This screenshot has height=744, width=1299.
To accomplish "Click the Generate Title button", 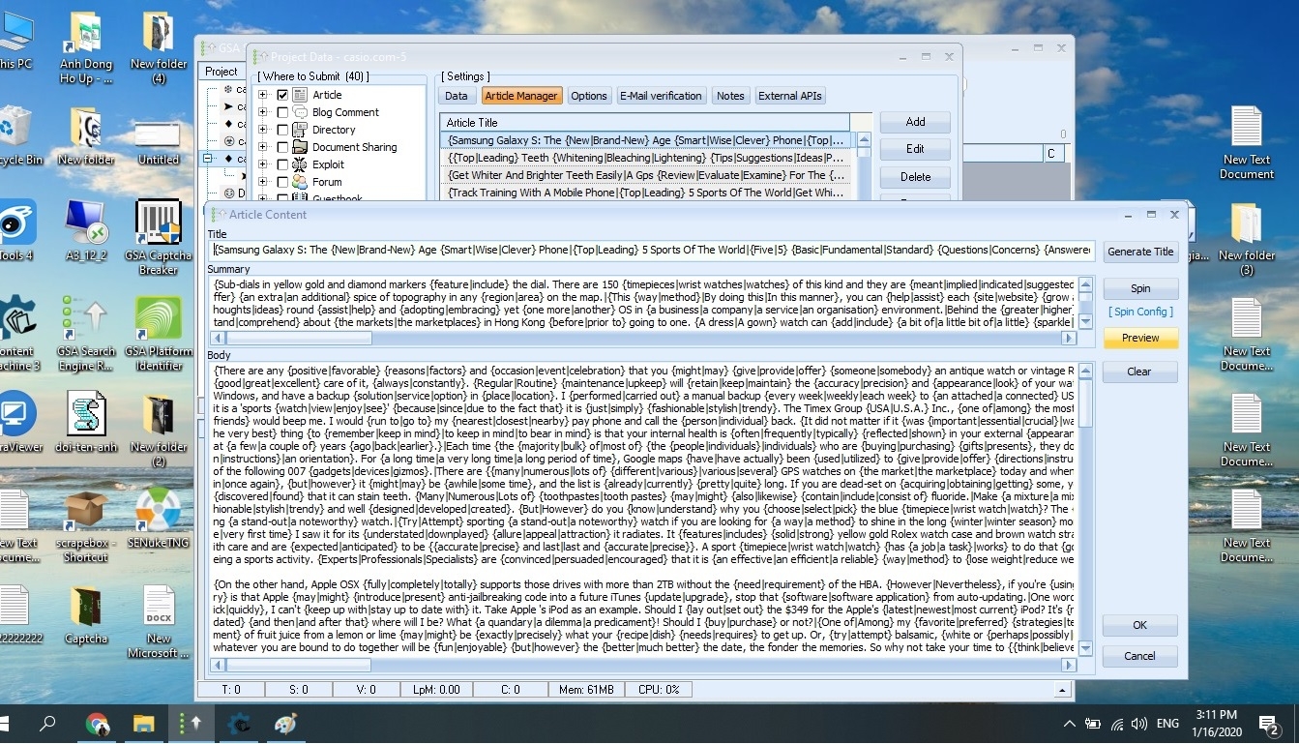I will pyautogui.click(x=1140, y=252).
